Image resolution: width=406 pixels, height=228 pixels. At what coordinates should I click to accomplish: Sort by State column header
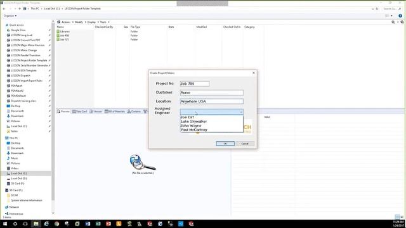[x=171, y=27]
